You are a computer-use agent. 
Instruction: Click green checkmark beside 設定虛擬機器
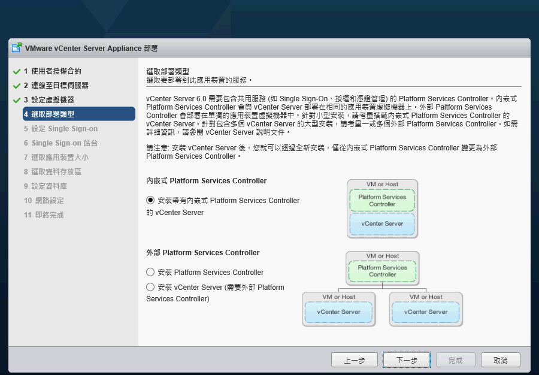pos(17,101)
